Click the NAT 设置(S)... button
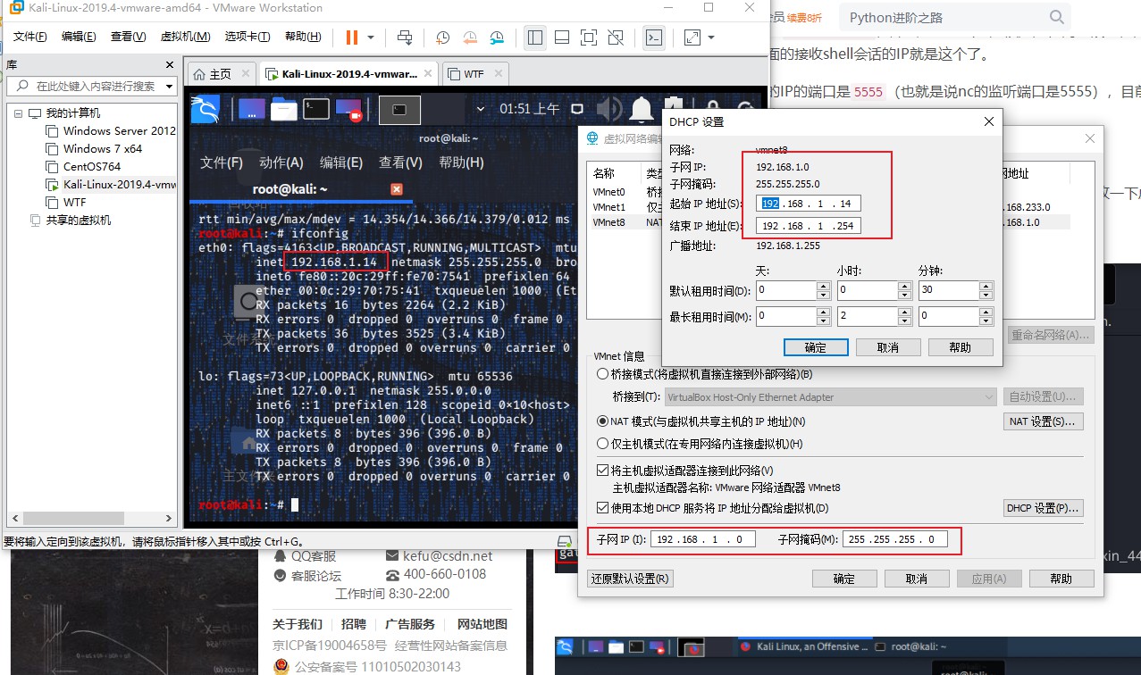Image resolution: width=1141 pixels, height=675 pixels. [1044, 421]
